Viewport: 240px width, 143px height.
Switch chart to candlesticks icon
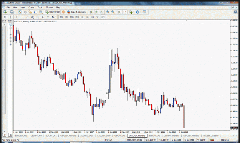point(96,12)
